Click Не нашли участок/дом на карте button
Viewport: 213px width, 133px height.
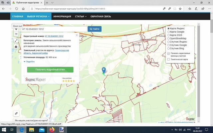(31, 120)
